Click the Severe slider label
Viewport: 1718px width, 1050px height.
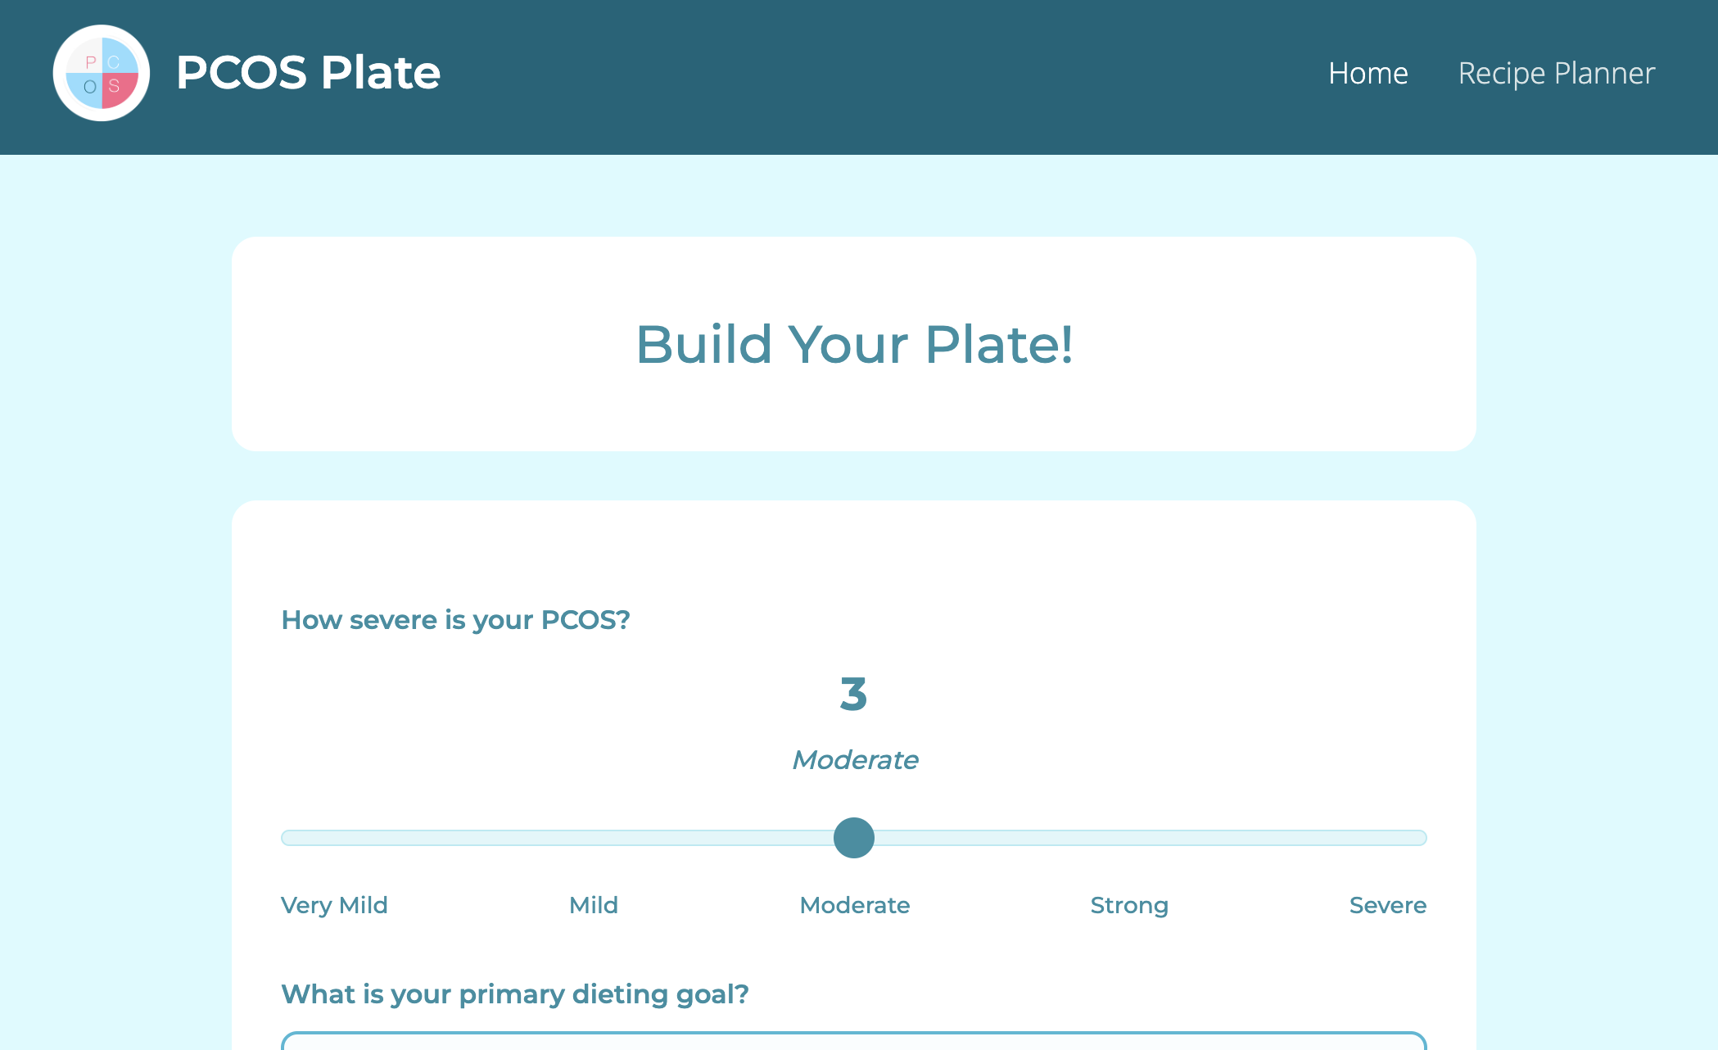tap(1388, 905)
